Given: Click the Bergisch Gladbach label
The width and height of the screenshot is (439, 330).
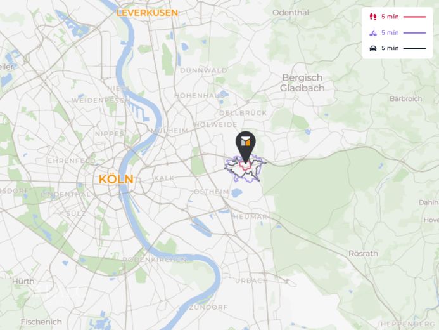Looking at the screenshot, I should click(302, 82).
